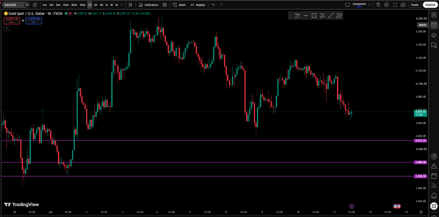Click the 3,980.00 purple price label
The width and height of the screenshot is (439, 217).
[x=420, y=162]
